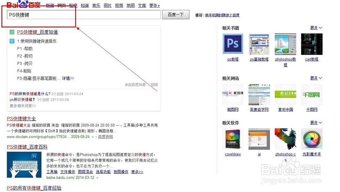The image size is (340, 192).
Task: Click the 百度一下 search button
Action: 176,15
